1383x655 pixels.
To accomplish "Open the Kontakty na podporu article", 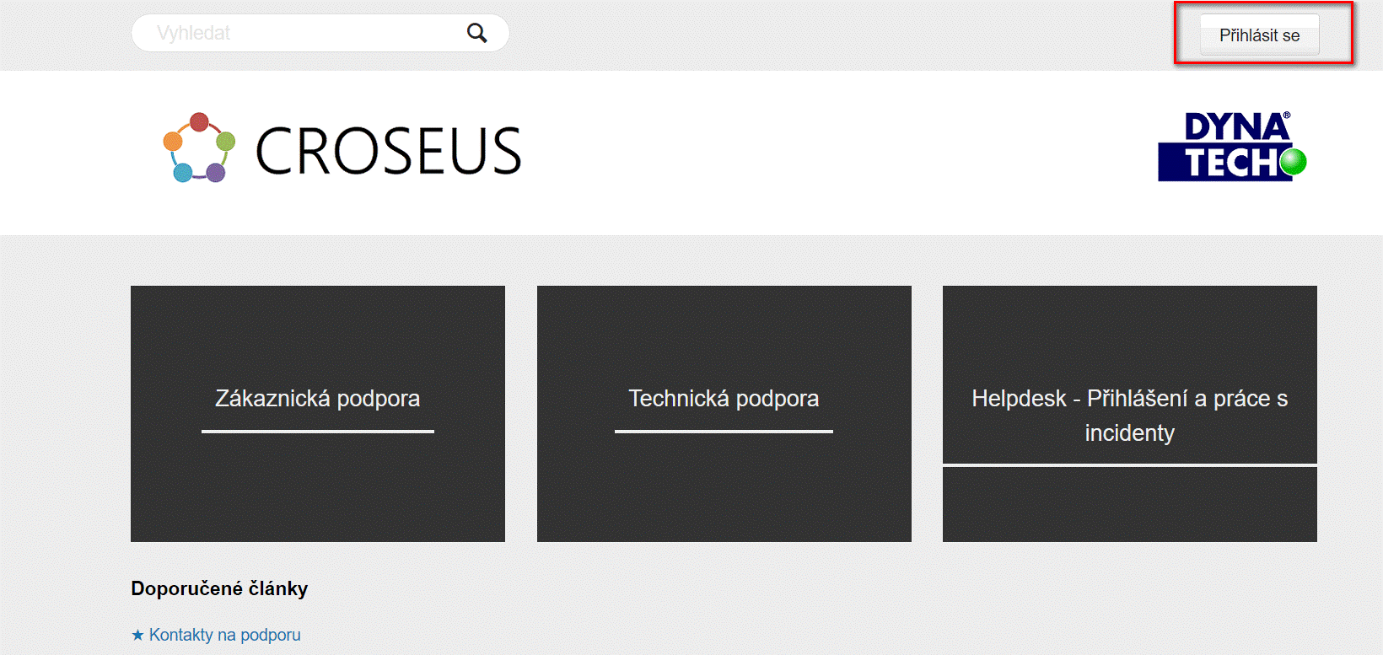I will [x=224, y=635].
